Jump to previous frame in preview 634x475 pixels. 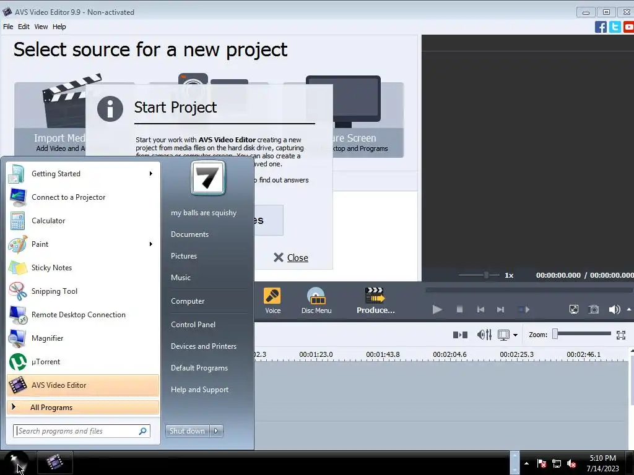(x=480, y=310)
